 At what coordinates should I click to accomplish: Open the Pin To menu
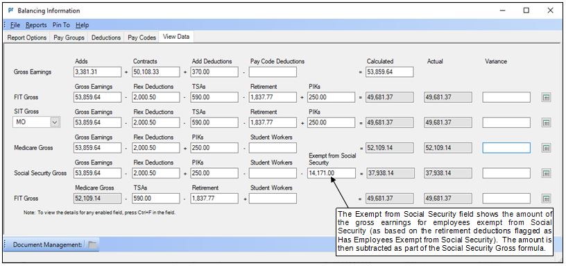[x=61, y=25]
